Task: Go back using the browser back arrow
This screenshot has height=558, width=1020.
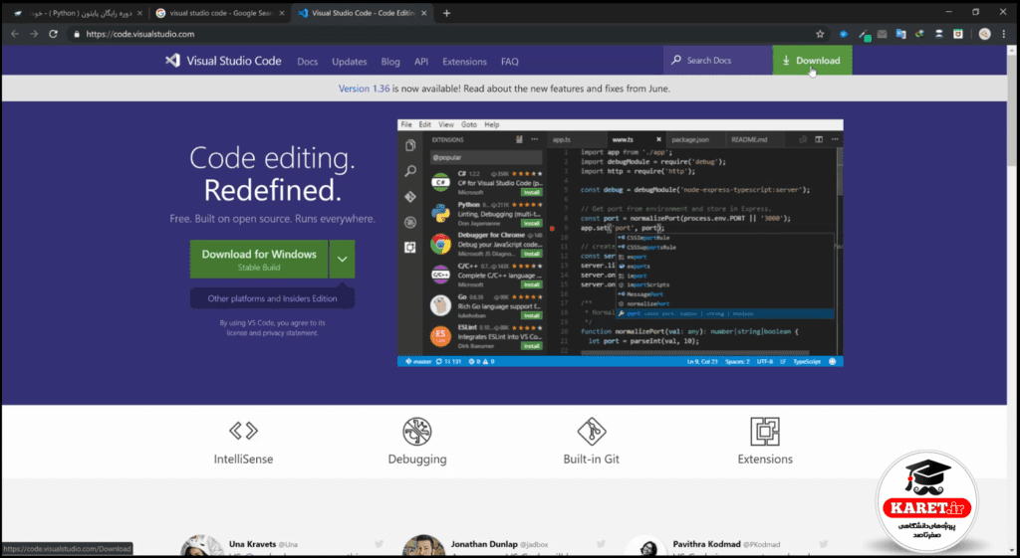Action: [x=15, y=34]
